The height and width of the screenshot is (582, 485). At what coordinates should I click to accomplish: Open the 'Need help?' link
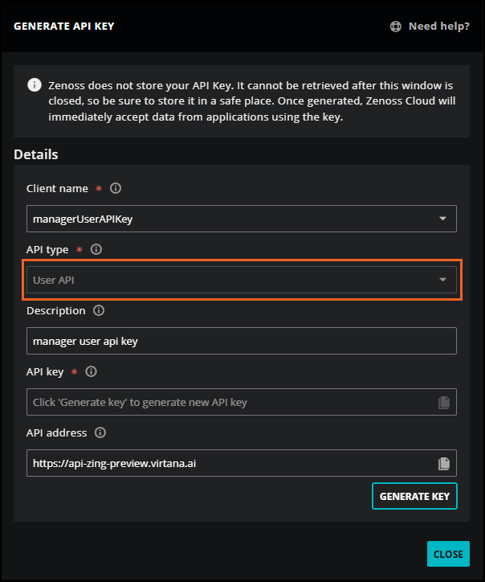coord(438,27)
